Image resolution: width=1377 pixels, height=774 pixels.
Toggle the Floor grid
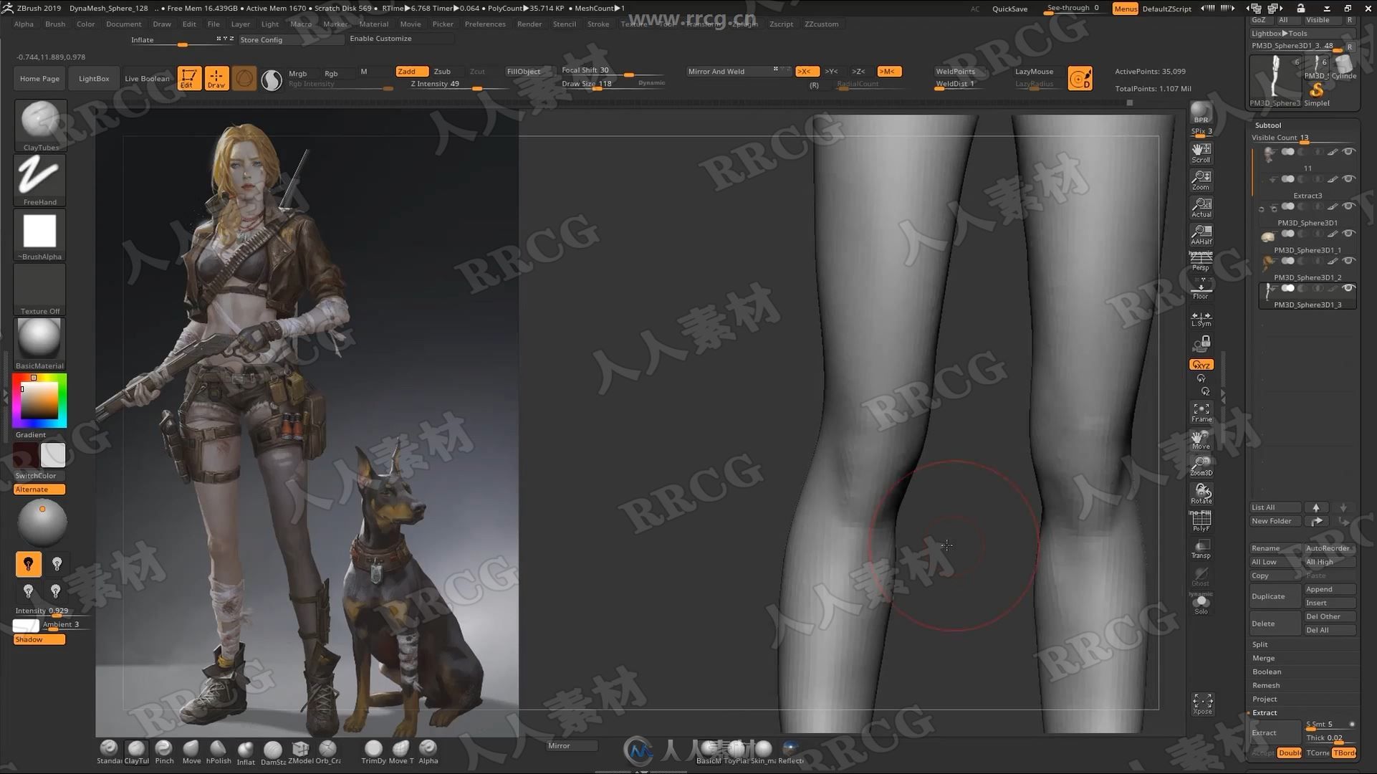[1201, 289]
